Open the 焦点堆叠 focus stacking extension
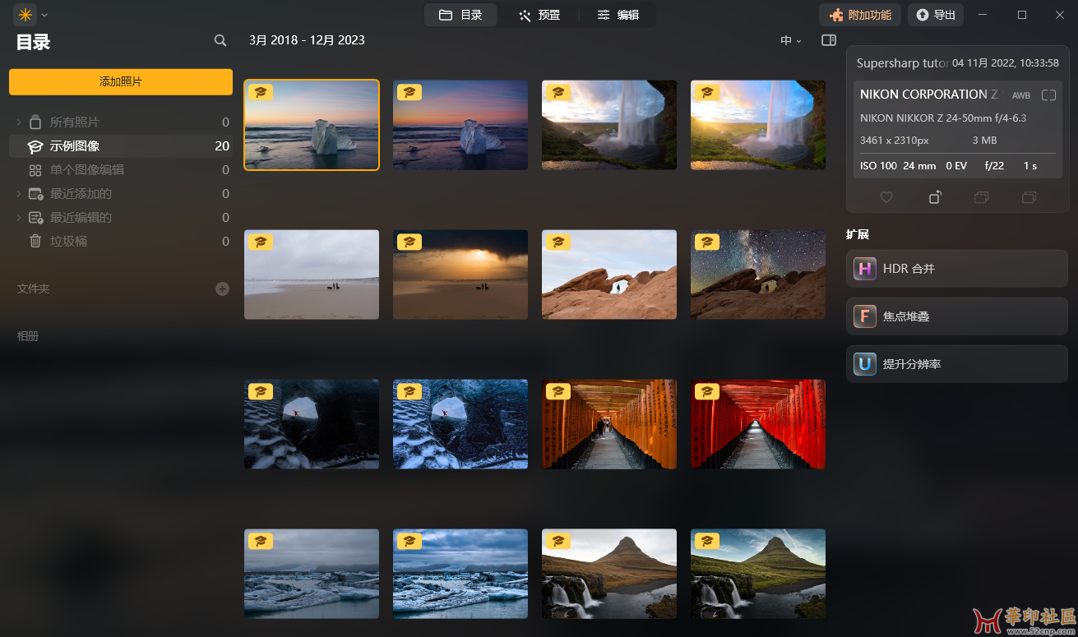1078x637 pixels. (956, 316)
